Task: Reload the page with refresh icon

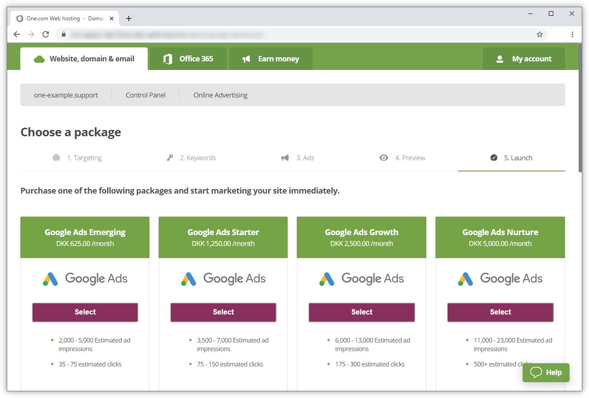Action: (46, 34)
